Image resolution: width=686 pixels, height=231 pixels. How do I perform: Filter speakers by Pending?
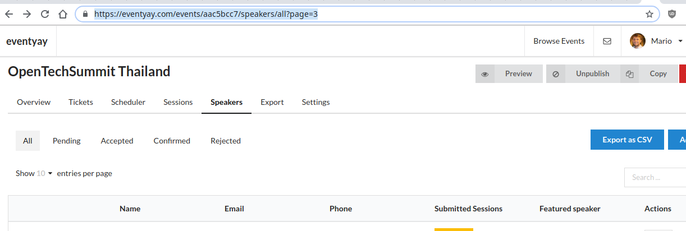tap(67, 141)
